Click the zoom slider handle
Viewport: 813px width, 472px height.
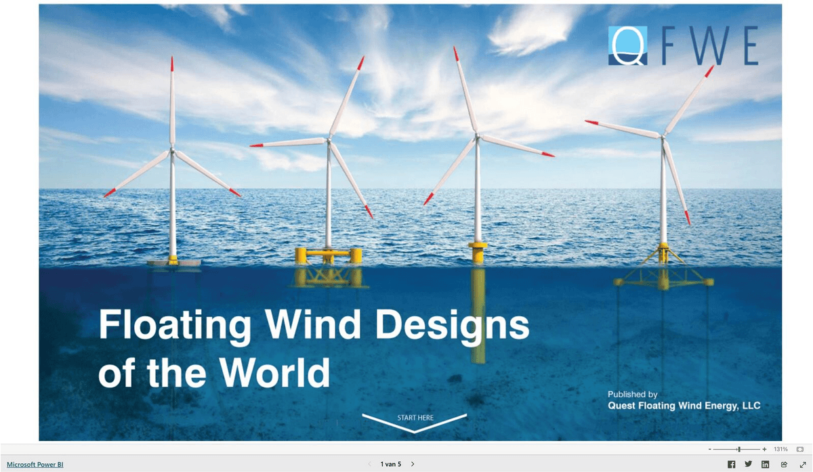(739, 449)
